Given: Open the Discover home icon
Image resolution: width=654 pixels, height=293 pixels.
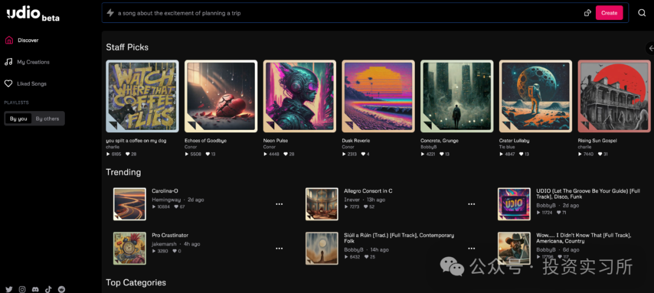Looking at the screenshot, I should tap(8, 40).
